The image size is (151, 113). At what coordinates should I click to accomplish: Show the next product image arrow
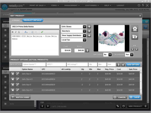(136, 49)
